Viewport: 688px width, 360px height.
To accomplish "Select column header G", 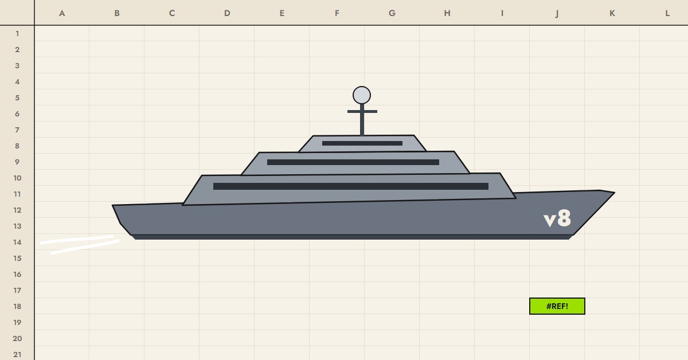I will tap(392, 13).
